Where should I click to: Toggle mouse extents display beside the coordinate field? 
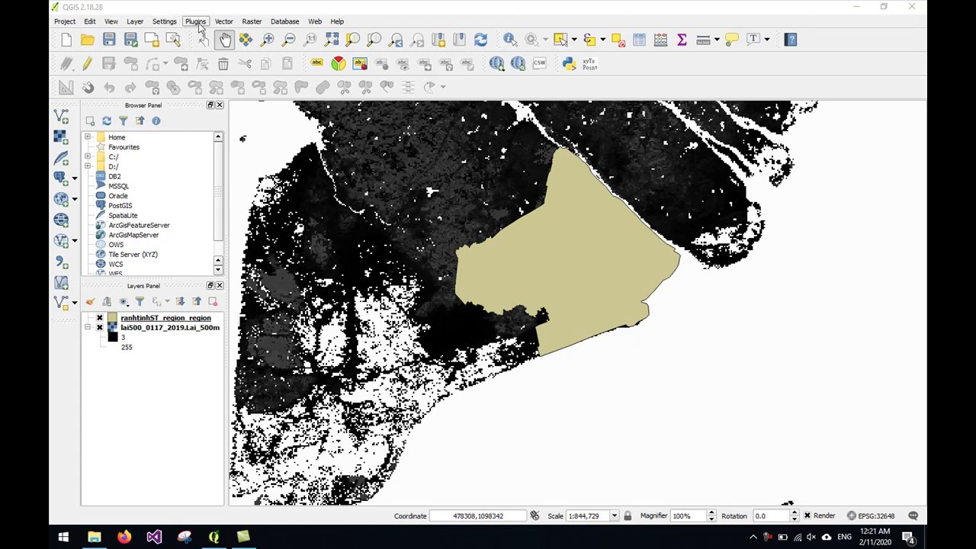[535, 516]
